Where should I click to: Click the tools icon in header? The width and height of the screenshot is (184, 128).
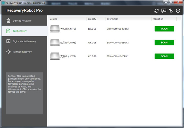pyautogui.click(x=171, y=11)
